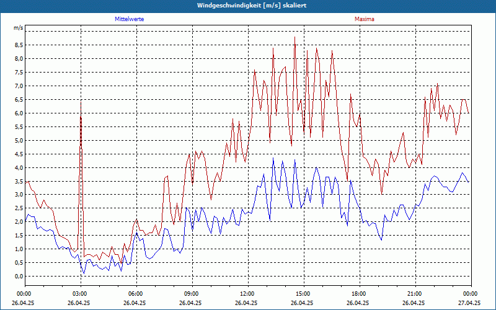Screen dimensions: 496x310
Task: Click the 18:00 time label
Action: [360, 294]
